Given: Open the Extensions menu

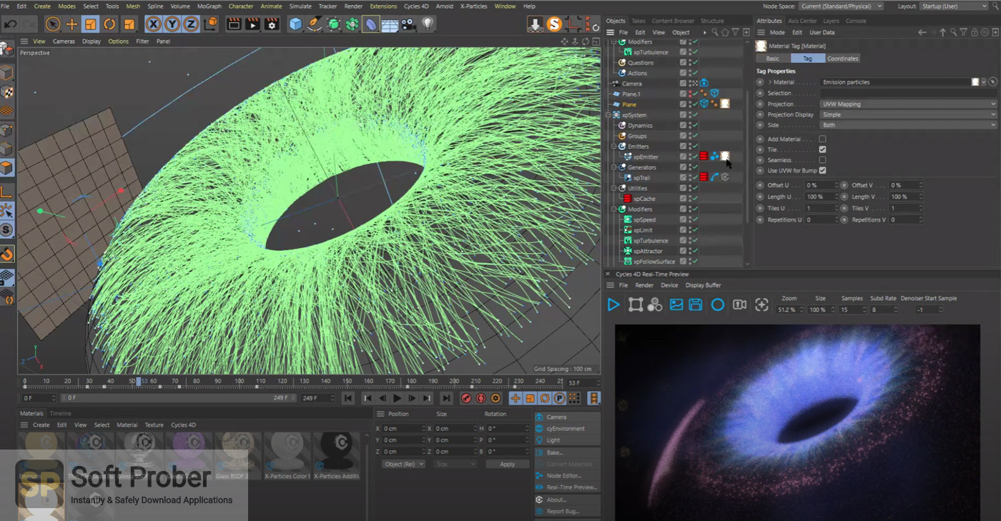Looking at the screenshot, I should 383,6.
